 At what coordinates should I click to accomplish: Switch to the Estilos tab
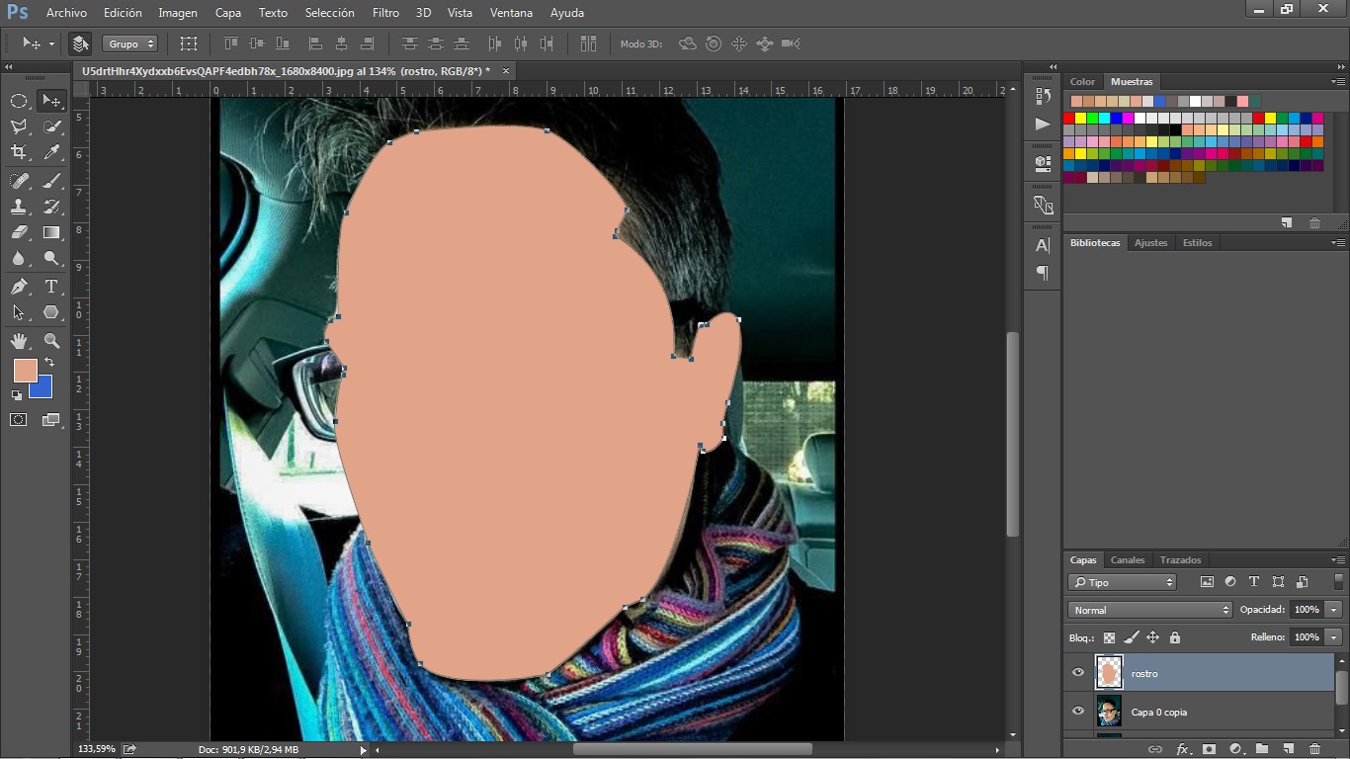coord(1197,243)
